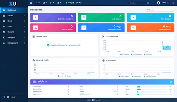
Task: Toggle Online Streams legend in Connections
Action: [x=124, y=76]
